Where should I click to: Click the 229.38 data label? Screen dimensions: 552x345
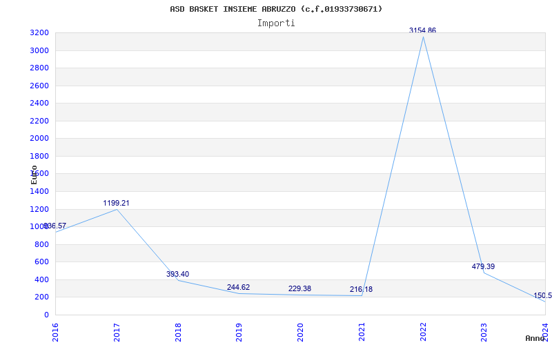tap(299, 288)
